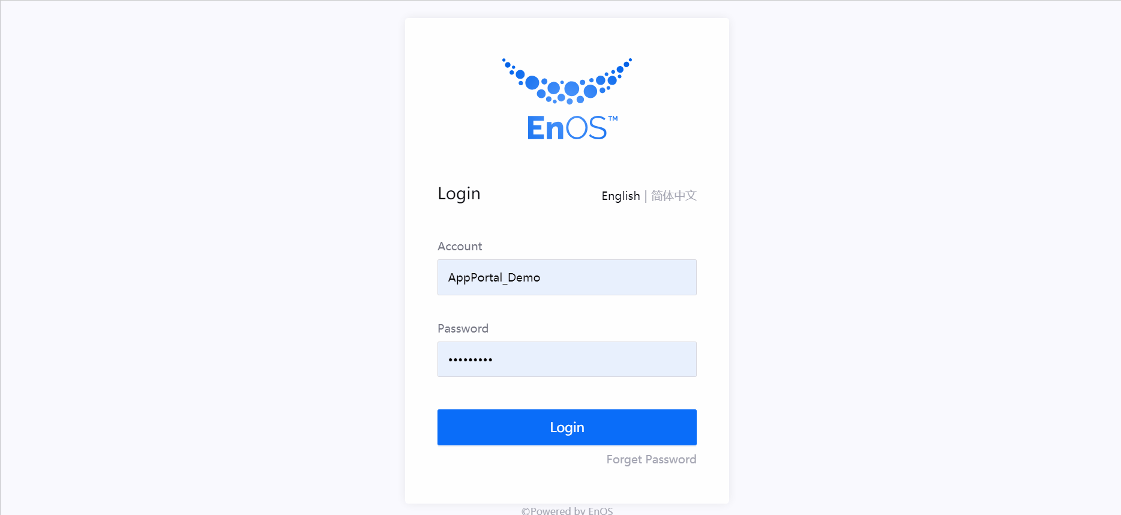Click the 'Login' label inside blue button
The width and height of the screenshot is (1121, 515).
567,427
